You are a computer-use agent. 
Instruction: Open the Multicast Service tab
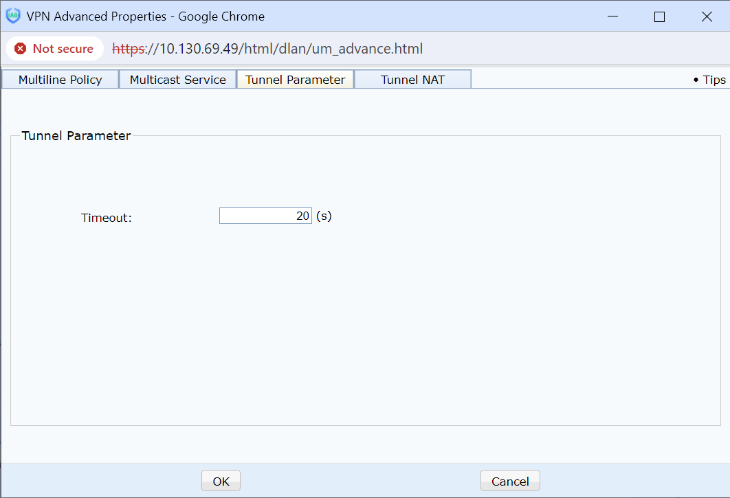pyautogui.click(x=178, y=80)
